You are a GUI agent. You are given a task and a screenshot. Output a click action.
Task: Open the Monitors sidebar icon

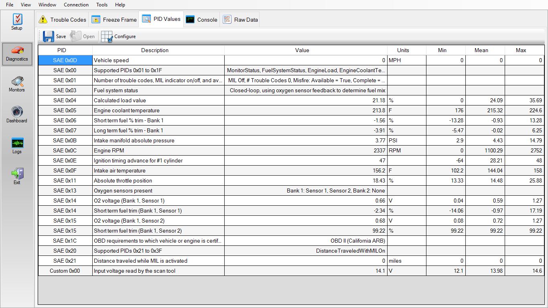click(x=17, y=82)
